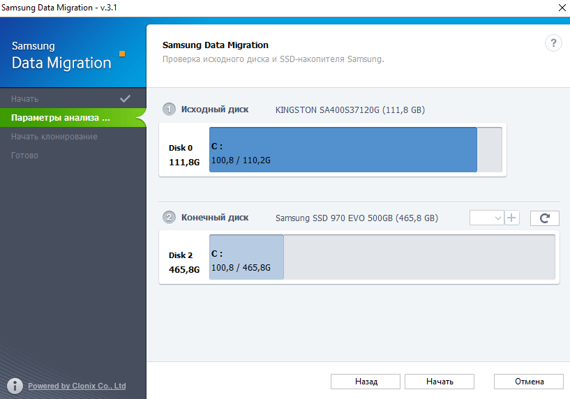
Task: Open the Powered by Clonix Co., Ltd link
Action: click(x=77, y=386)
